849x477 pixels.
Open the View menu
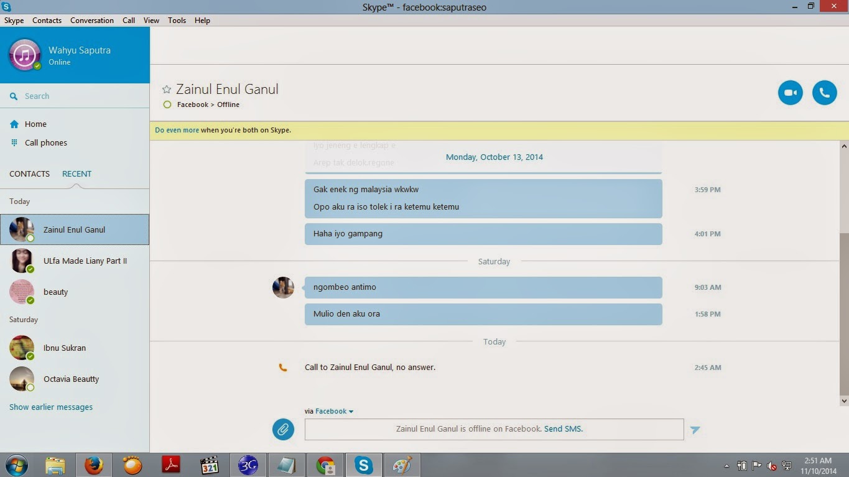151,21
